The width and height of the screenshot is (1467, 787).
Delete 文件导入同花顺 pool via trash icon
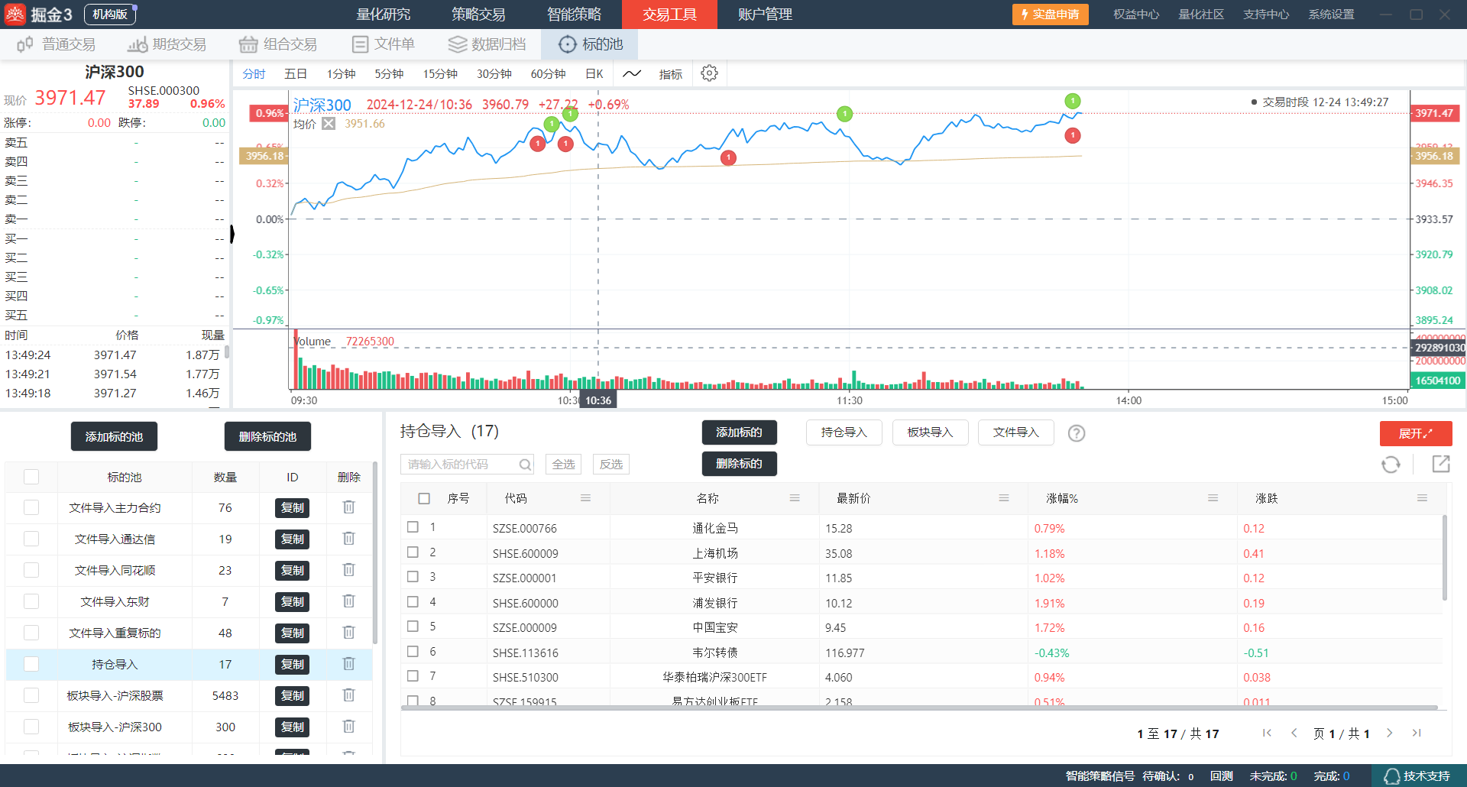click(348, 570)
